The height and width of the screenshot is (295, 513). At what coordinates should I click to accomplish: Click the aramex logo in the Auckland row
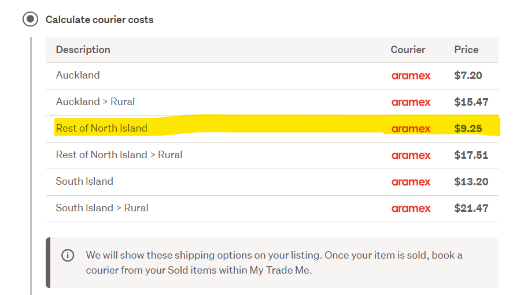(x=411, y=76)
